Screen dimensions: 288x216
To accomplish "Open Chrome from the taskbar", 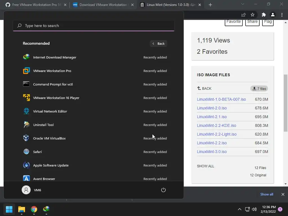I will (x=34, y=209).
